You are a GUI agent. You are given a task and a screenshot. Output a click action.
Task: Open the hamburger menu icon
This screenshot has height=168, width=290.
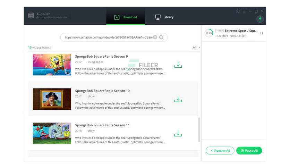pyautogui.click(x=244, y=11)
